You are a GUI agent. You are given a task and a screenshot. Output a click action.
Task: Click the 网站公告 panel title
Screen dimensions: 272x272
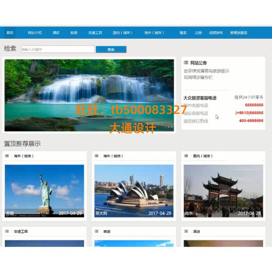click(x=199, y=63)
